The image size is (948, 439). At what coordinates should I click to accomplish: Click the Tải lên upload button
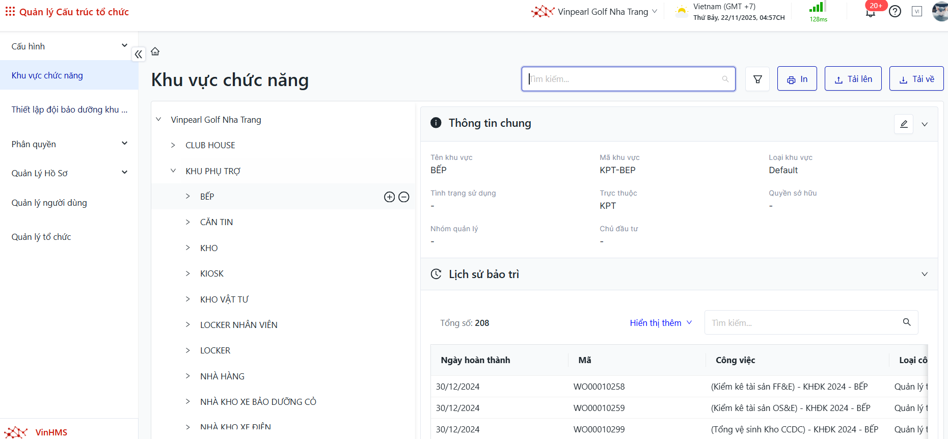853,79
